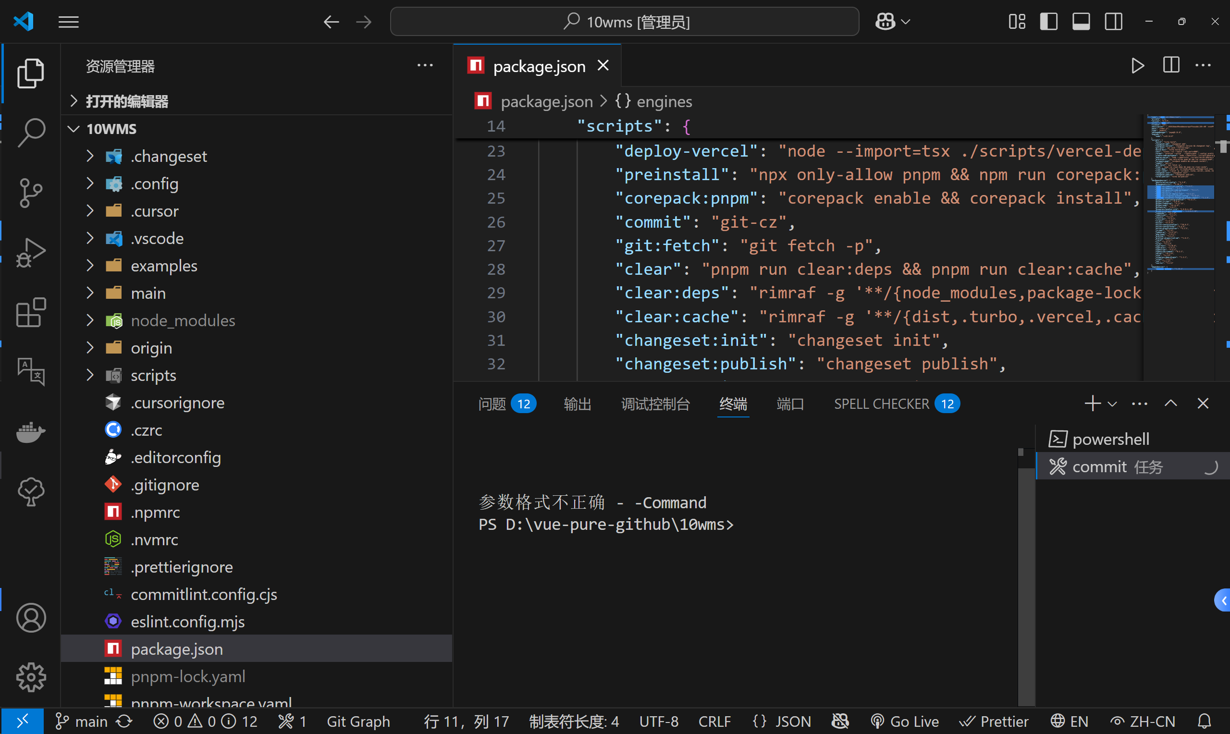Open the pnpm-lock.yaml file
Screen dimensions: 1230x734
tap(257, 676)
